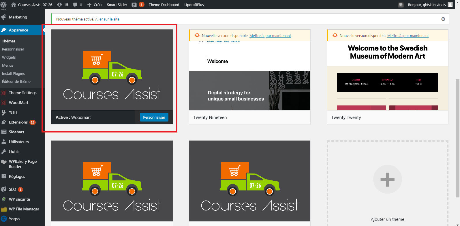Click the WoodMart sidebar icon
The height and width of the screenshot is (226, 460).
pos(4,102)
